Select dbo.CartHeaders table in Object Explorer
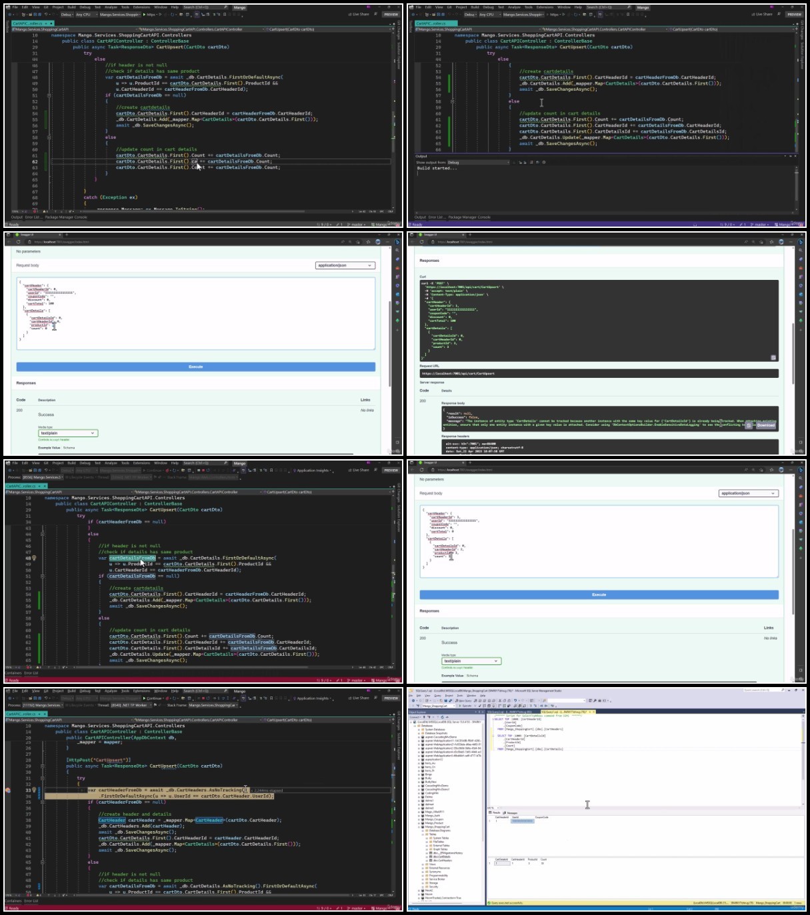810x915 pixels. [443, 860]
